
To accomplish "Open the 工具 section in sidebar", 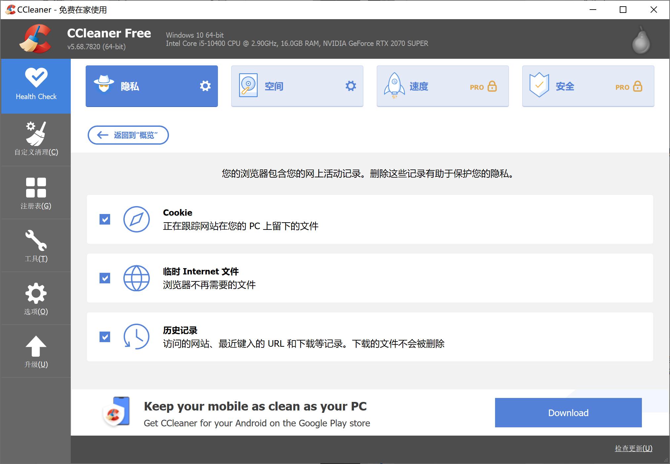I will point(36,245).
